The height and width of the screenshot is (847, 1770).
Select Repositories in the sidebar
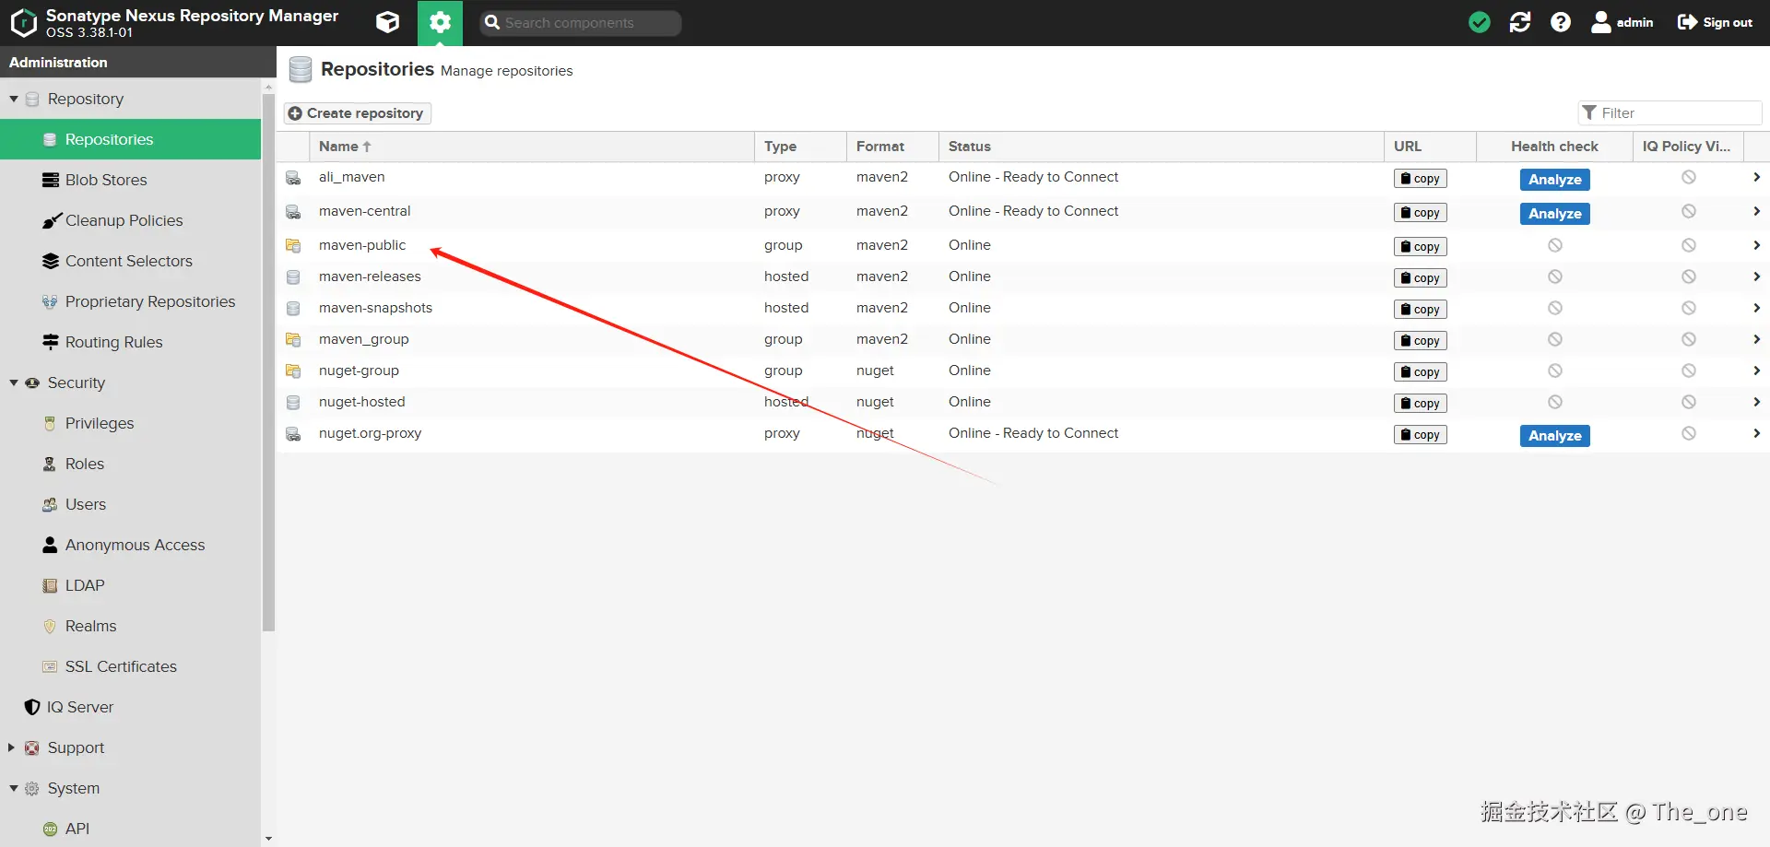coord(130,139)
